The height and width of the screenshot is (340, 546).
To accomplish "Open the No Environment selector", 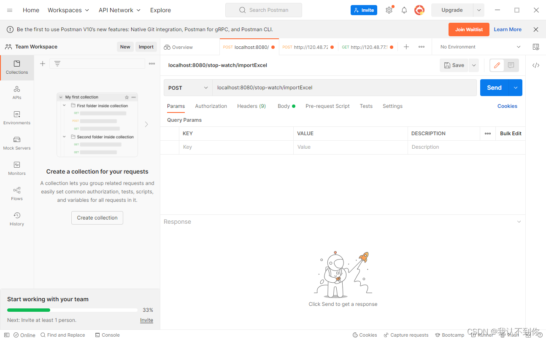I will point(480,47).
